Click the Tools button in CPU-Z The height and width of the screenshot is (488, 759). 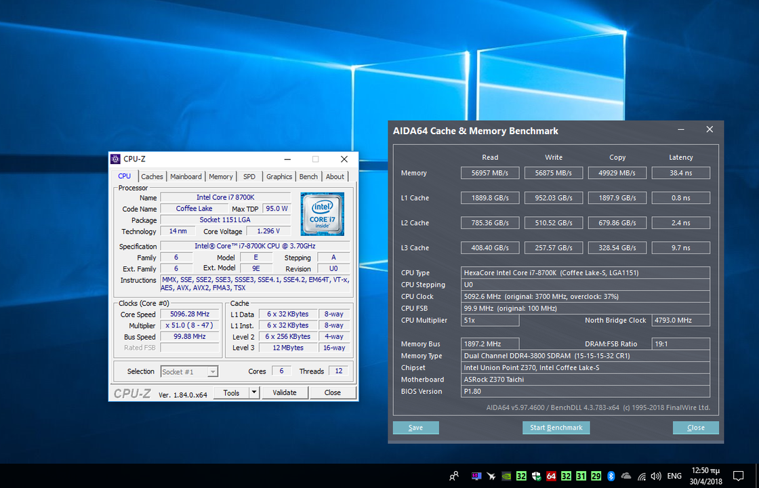[x=231, y=392]
